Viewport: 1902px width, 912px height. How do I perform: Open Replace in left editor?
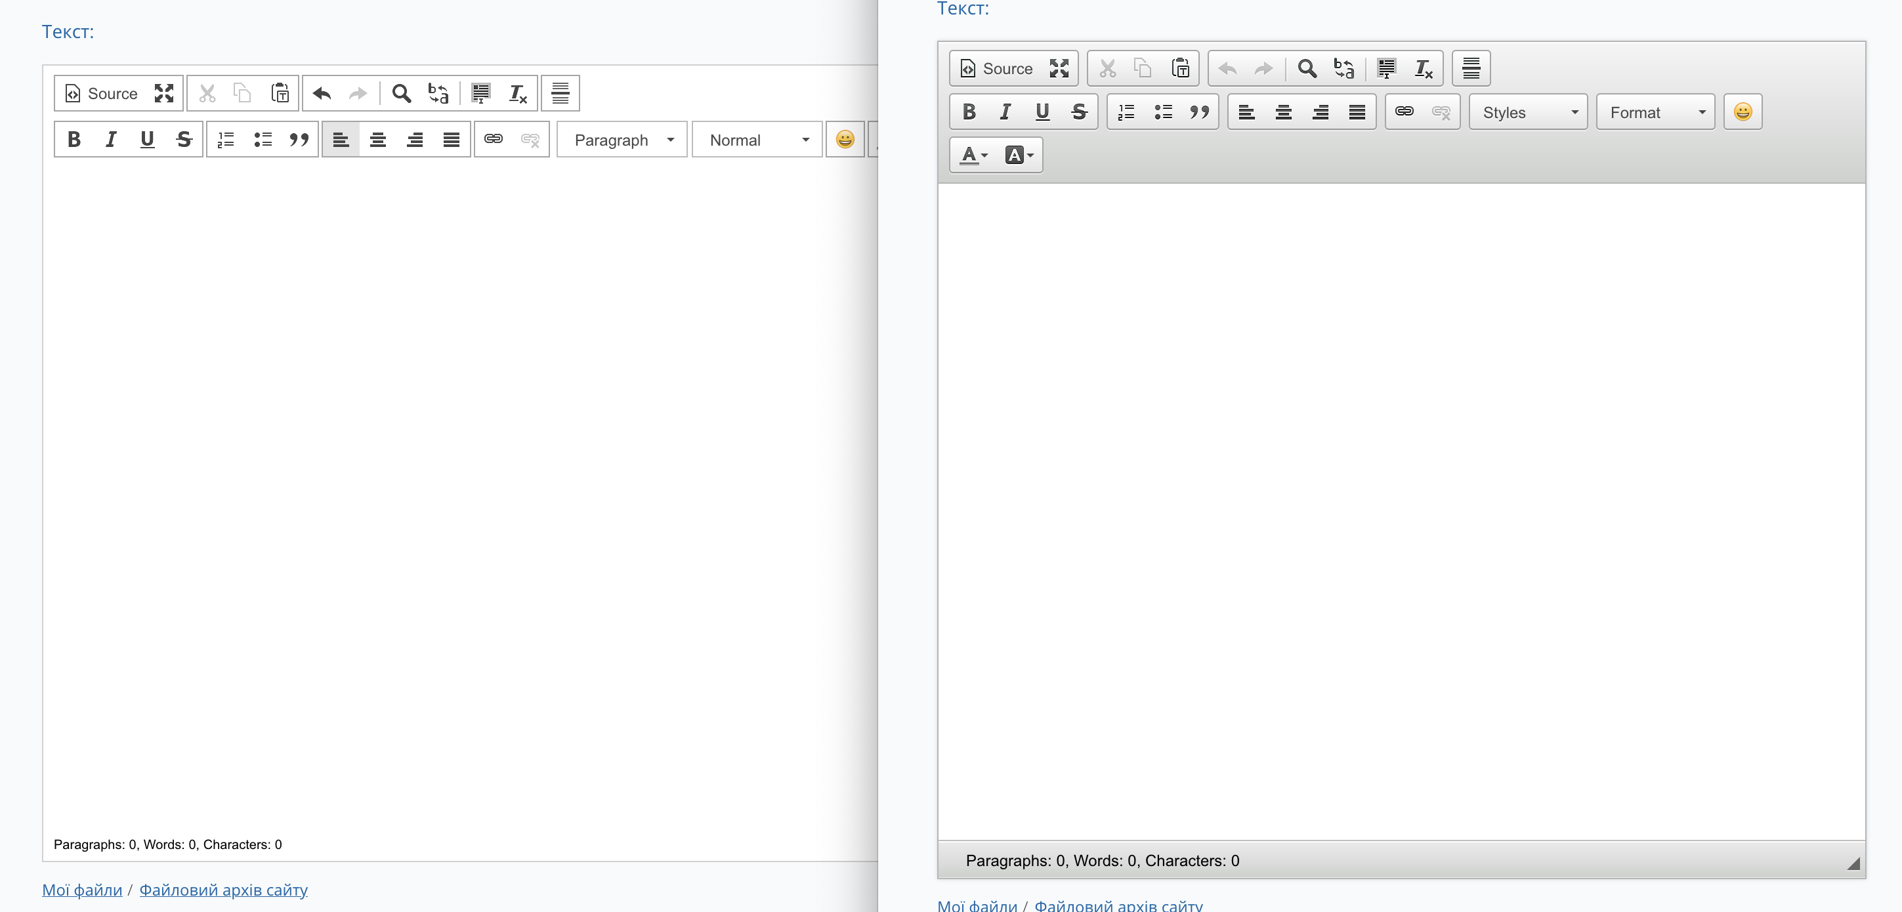tap(438, 93)
